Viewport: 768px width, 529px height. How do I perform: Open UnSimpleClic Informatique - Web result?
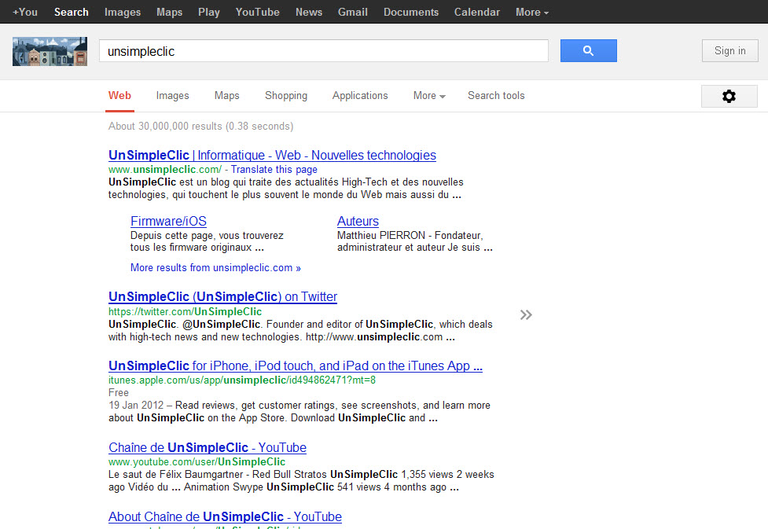click(x=272, y=156)
